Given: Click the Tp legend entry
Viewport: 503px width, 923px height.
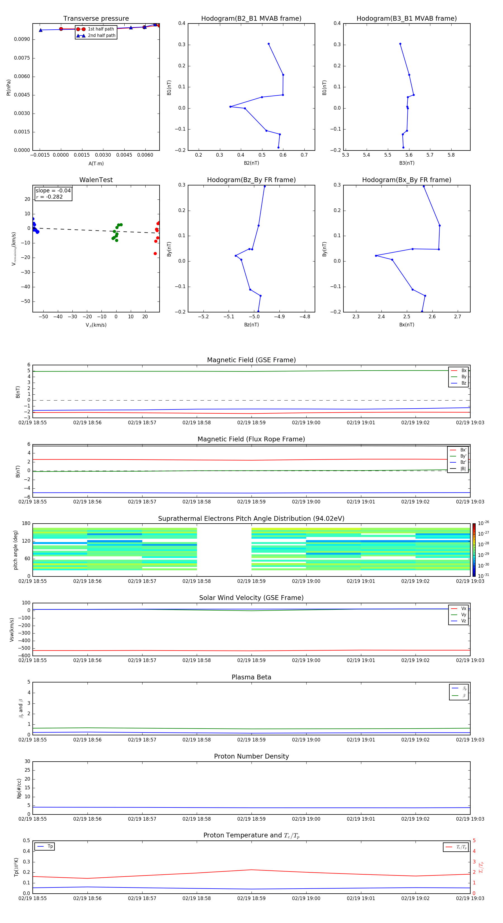Looking at the screenshot, I should point(45,846).
